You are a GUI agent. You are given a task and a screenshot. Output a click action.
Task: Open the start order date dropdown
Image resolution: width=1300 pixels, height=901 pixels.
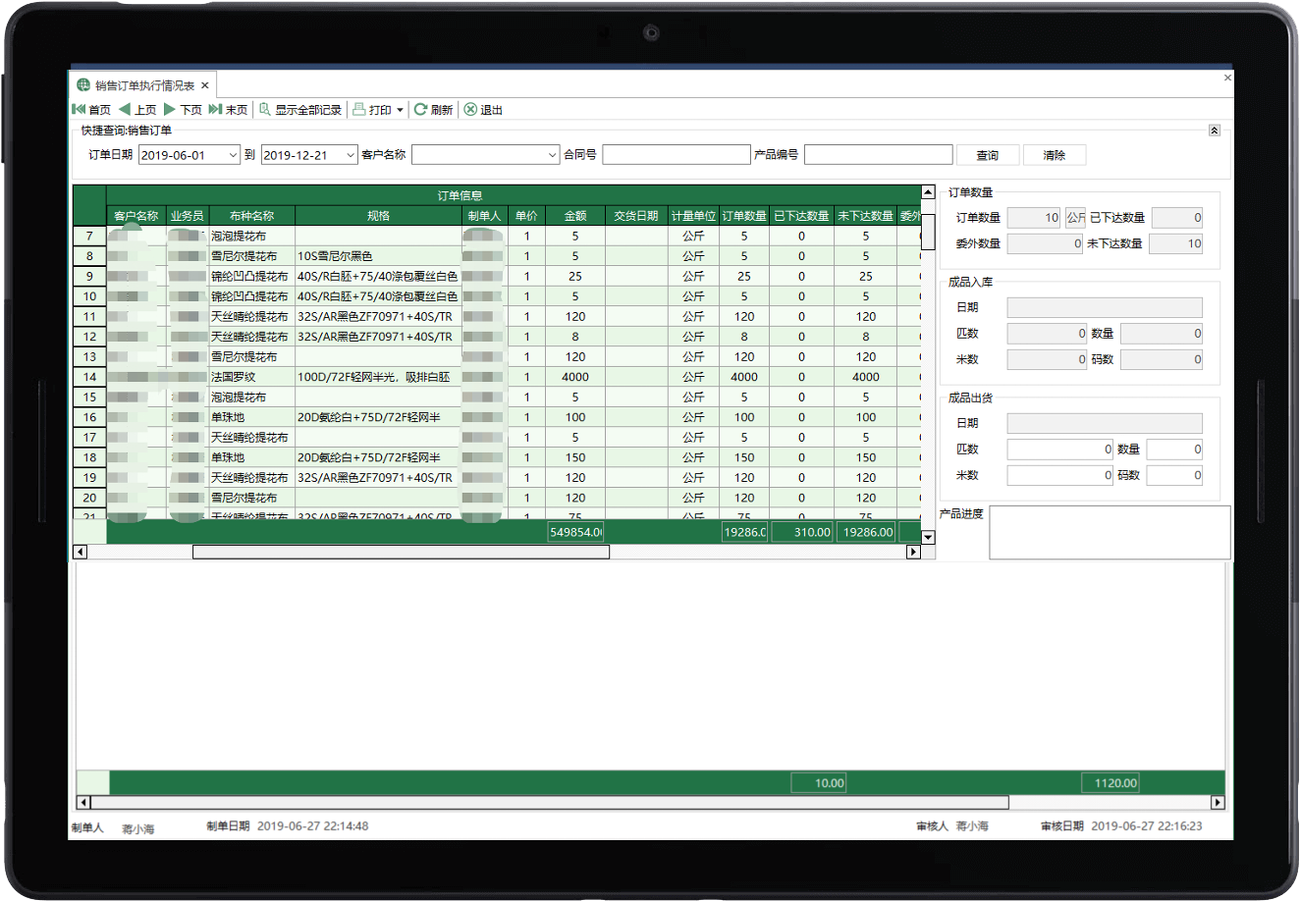[x=233, y=155]
